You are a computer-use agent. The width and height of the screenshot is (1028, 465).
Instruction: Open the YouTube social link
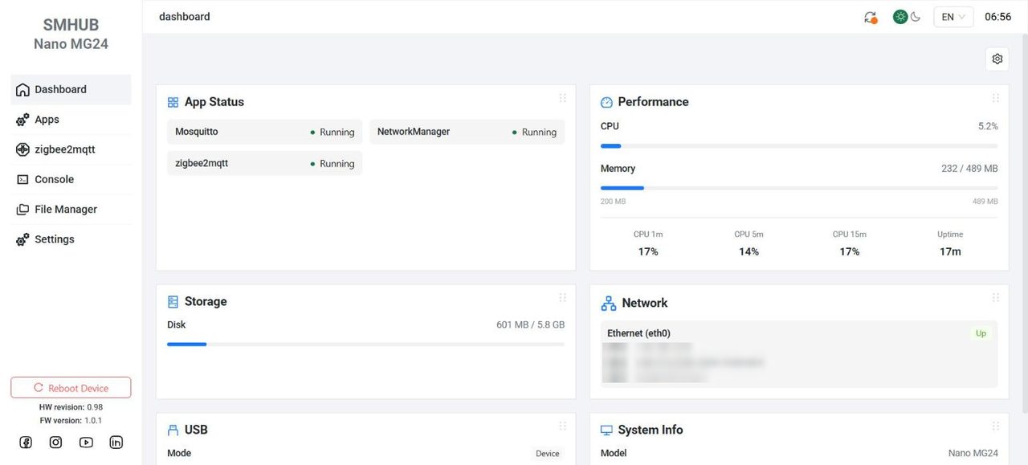pos(86,443)
